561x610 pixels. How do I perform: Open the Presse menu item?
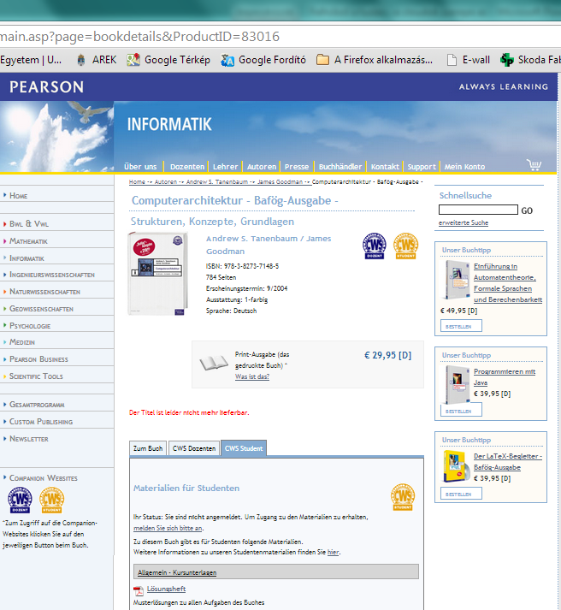[x=296, y=167]
